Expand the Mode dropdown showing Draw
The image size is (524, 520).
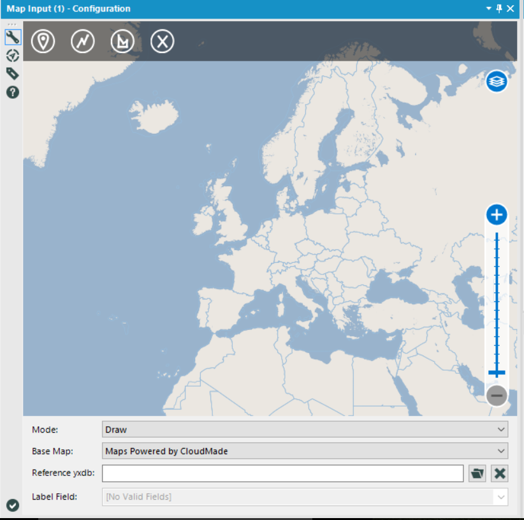pyautogui.click(x=305, y=429)
